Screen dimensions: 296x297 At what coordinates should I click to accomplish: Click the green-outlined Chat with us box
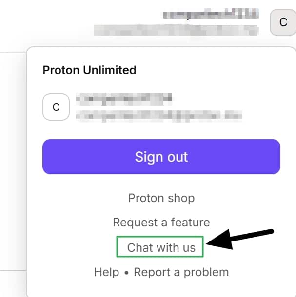(160, 247)
